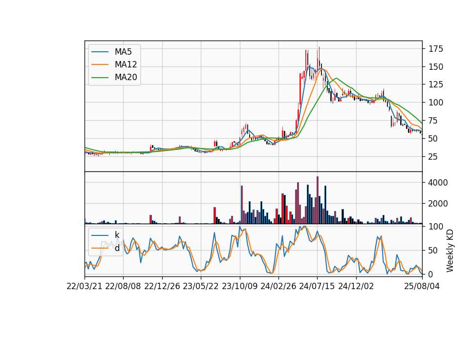469x337 pixels.
Task: Click the MA12 legend label
Action: [126, 64]
